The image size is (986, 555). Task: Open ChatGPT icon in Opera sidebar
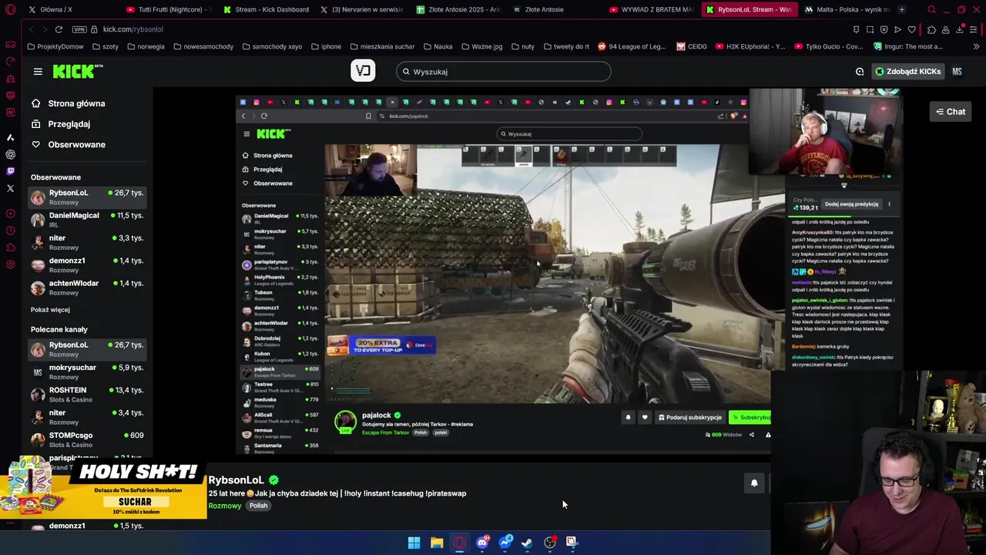[10, 154]
